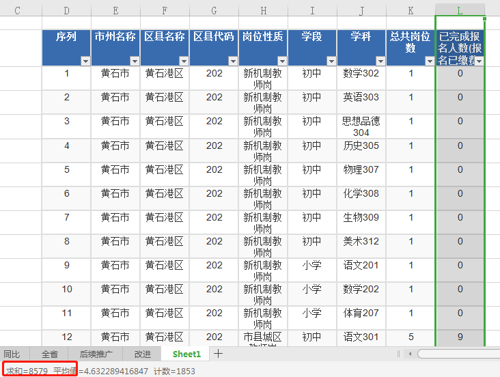Click the horizontal scrollbar track

(458, 354)
